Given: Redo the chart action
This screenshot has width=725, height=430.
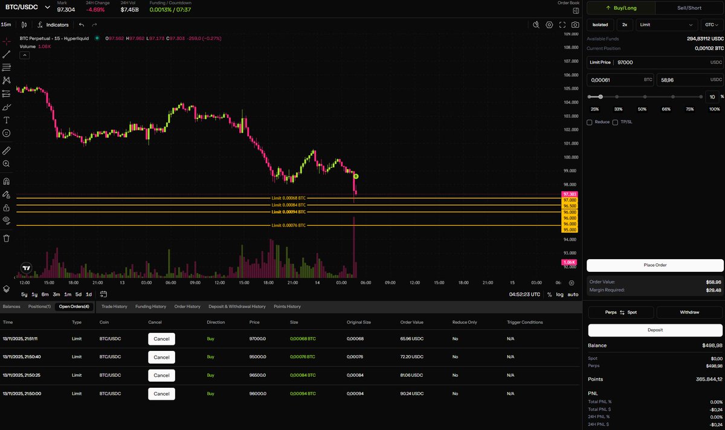Looking at the screenshot, I should pos(94,25).
